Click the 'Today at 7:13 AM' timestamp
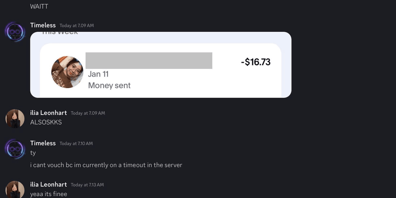This screenshot has height=198, width=396. click(87, 185)
